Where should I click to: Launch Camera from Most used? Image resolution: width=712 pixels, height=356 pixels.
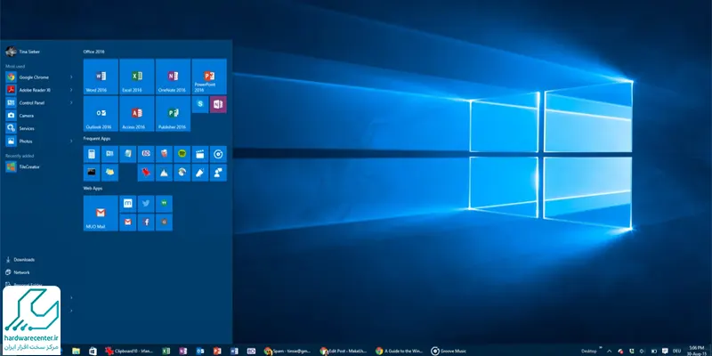pos(39,116)
